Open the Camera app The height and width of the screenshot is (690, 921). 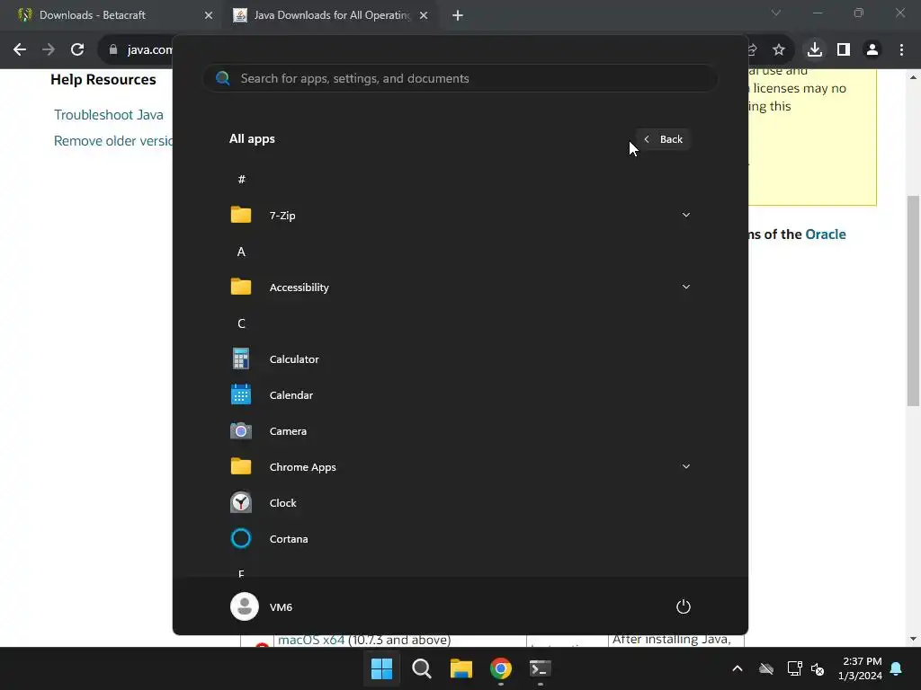tap(460, 430)
